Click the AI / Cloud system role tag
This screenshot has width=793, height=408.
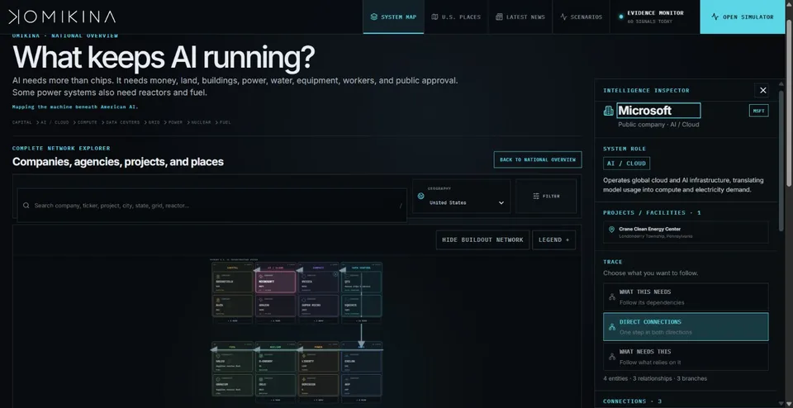pos(626,164)
